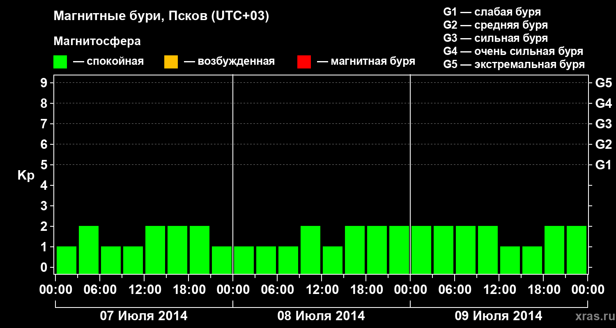Click the 06:00 tick label for 07 Июля
Viewport: 616px width, 328px height.
100,290
